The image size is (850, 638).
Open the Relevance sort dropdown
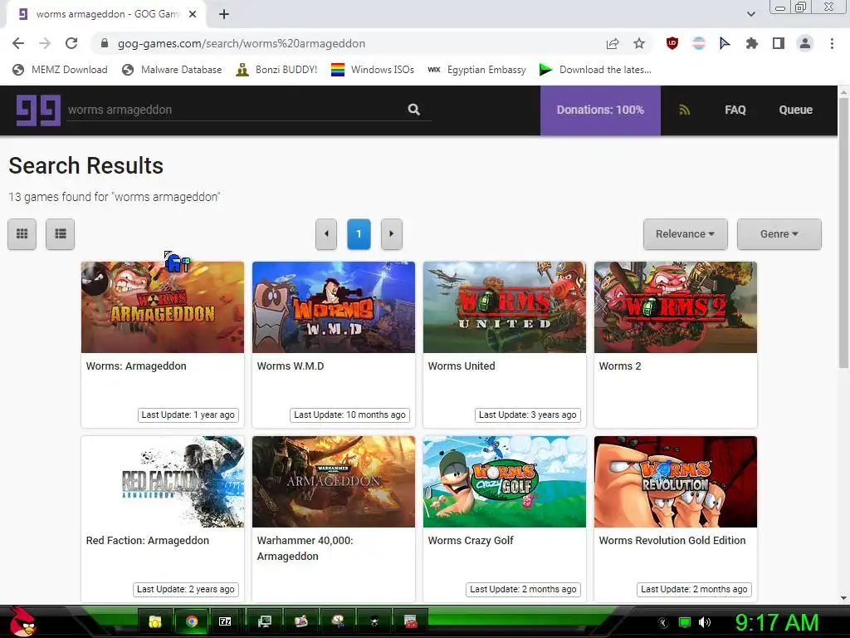(685, 233)
